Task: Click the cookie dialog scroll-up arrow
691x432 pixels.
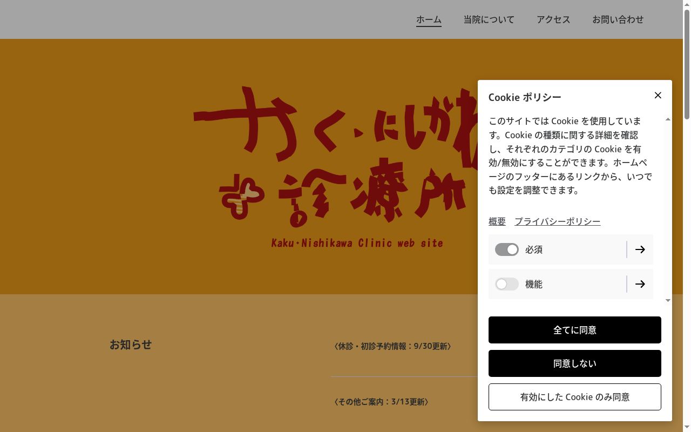Action: pyautogui.click(x=668, y=119)
